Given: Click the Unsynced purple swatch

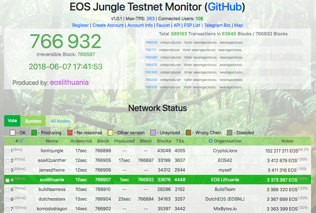Looking at the screenshot, I should pos(153,133).
